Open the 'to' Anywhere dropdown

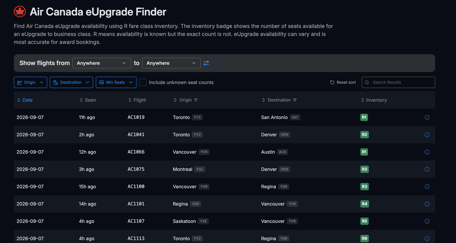click(x=171, y=63)
